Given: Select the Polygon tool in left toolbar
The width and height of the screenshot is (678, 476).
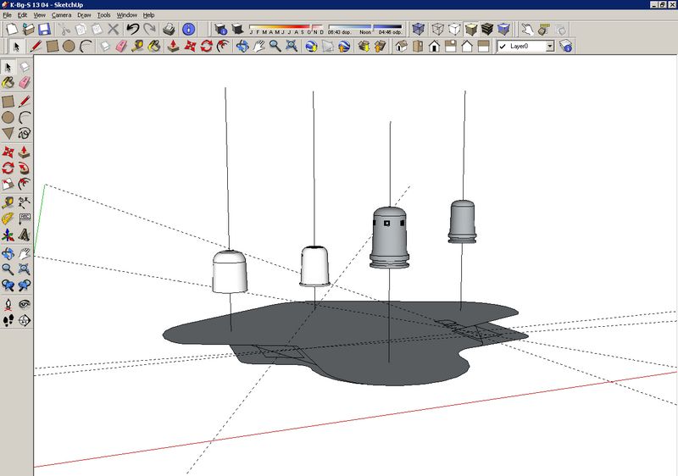Looking at the screenshot, I should click(8, 133).
